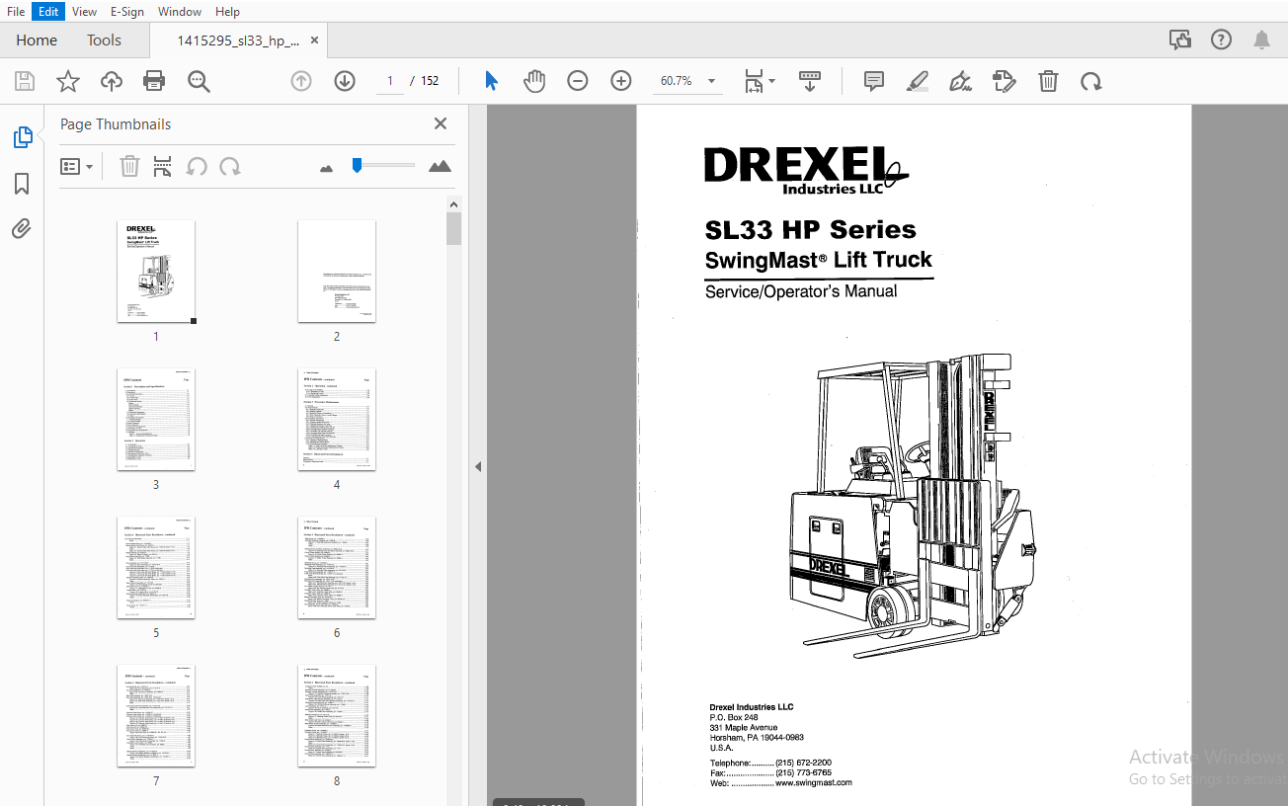The width and height of the screenshot is (1288, 806).
Task: Open the Help menu
Action: click(227, 11)
